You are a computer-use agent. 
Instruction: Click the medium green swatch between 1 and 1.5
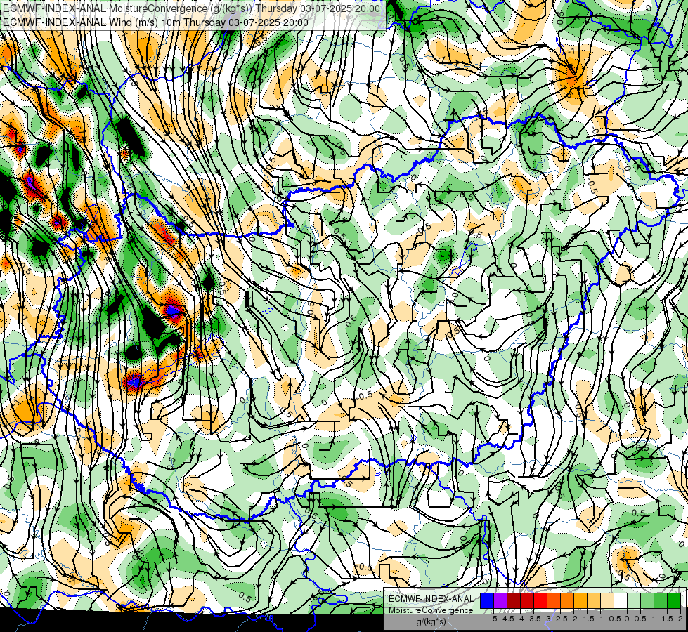(x=661, y=601)
